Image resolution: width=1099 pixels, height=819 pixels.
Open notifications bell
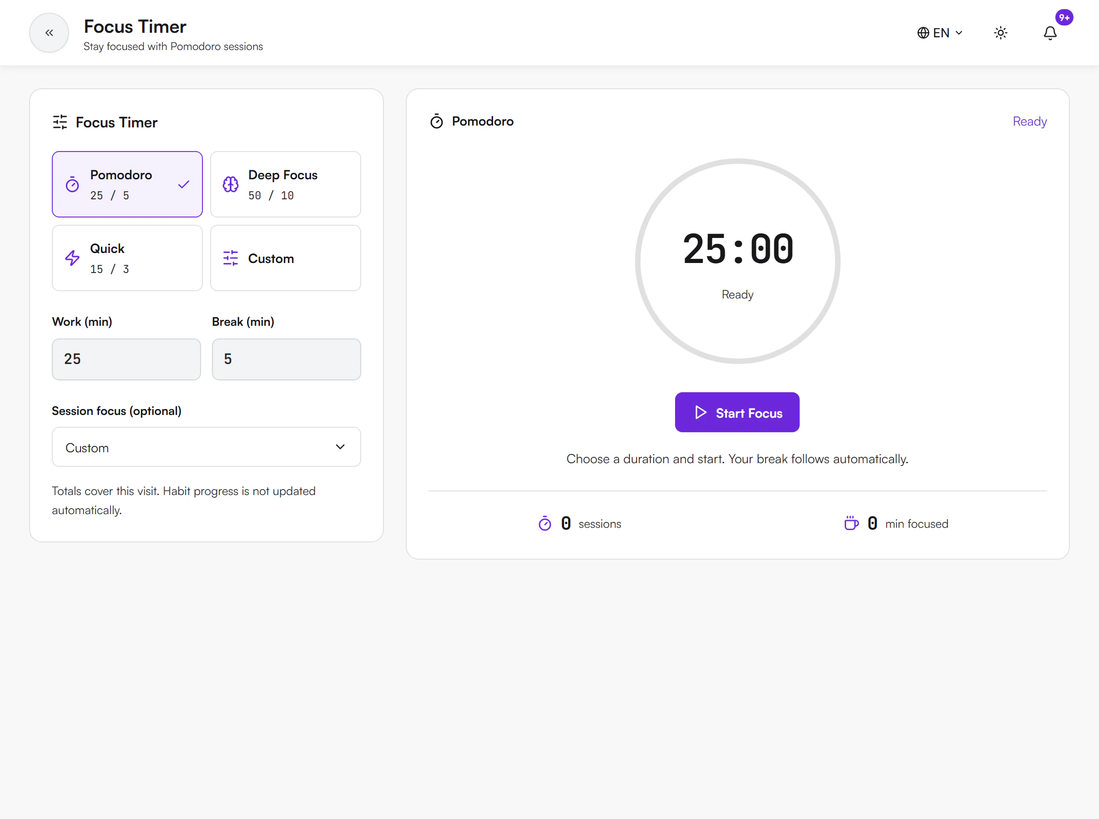pyautogui.click(x=1050, y=33)
